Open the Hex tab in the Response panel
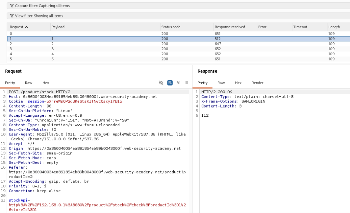 tap(238, 83)
